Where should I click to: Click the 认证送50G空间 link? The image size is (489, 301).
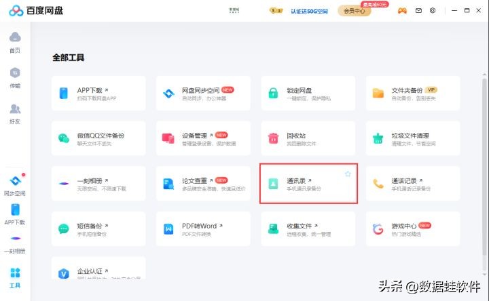(310, 12)
